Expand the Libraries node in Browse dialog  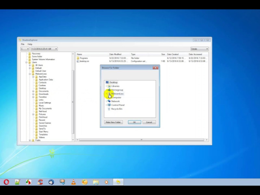(106, 86)
